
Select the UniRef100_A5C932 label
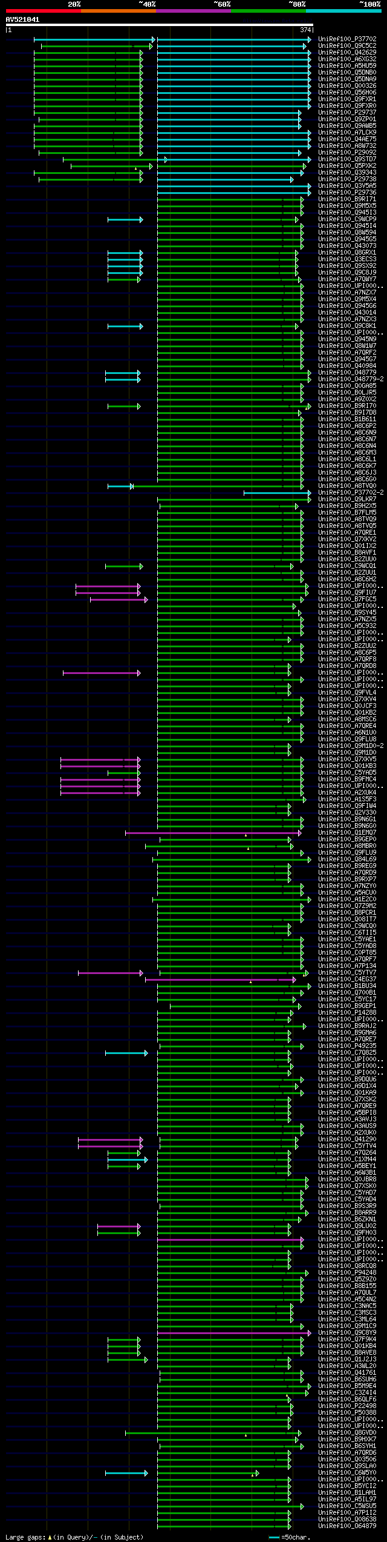(347, 626)
